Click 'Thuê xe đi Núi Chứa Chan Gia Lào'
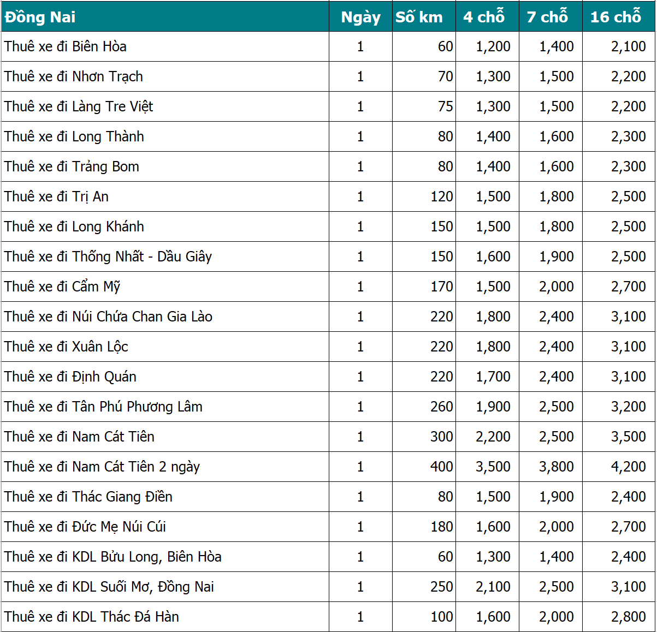 pos(108,317)
